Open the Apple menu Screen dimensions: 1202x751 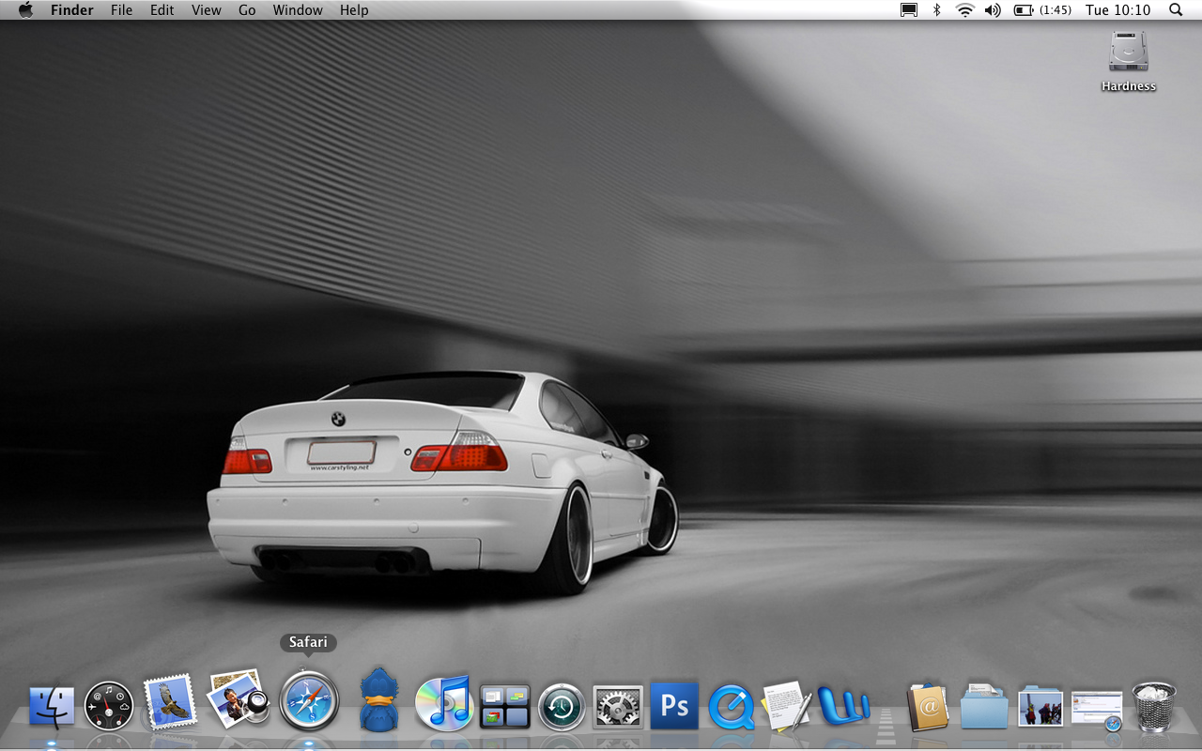tap(25, 10)
